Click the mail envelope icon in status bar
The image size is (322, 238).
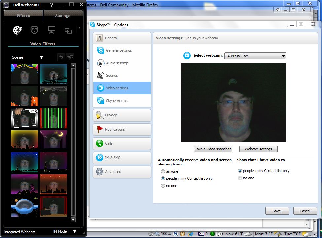tap(201, 234)
